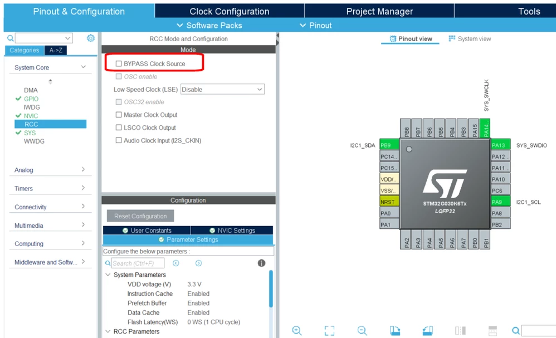This screenshot has width=556, height=338.
Task: Enable Master Clock Output checkbox
Action: pos(119,115)
